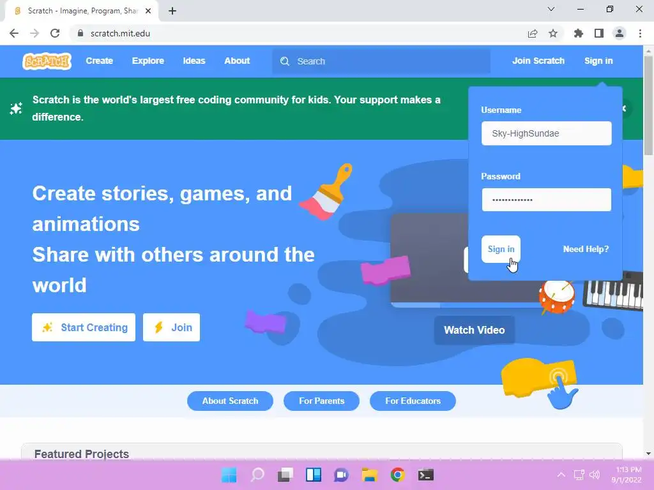Image resolution: width=654 pixels, height=490 pixels.
Task: Open About in navbar
Action: [237, 61]
